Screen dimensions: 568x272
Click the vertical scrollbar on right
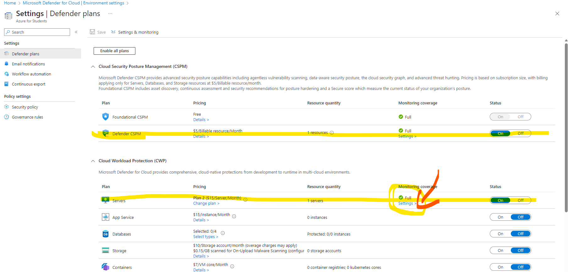pos(566,127)
